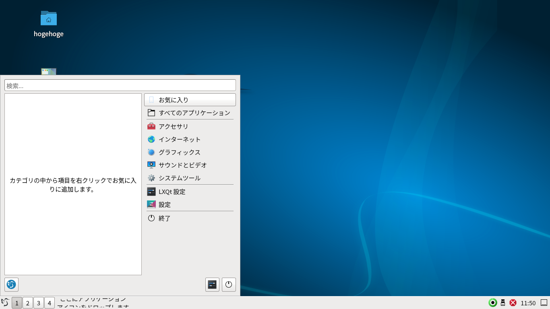Open the green screen recorder tray icon
550x309 pixels.
click(x=492, y=303)
